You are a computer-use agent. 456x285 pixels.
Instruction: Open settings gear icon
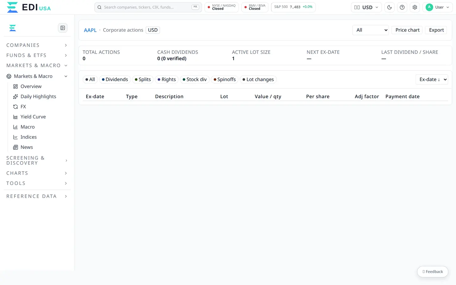[x=415, y=7]
